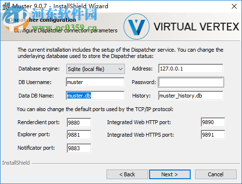Proceed with the Next > button
The height and width of the screenshot is (184, 242).
tap(170, 174)
